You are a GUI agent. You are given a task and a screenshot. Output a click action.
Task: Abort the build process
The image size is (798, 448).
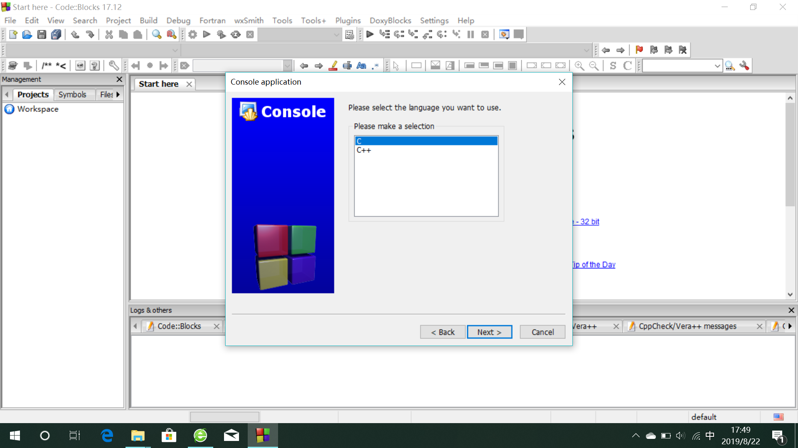point(250,34)
